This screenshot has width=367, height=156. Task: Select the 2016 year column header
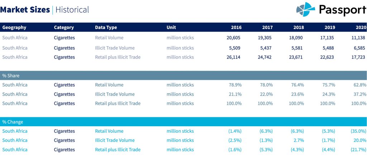pos(236,28)
